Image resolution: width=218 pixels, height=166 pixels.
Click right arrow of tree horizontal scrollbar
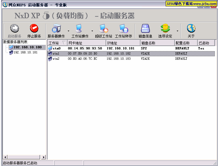point(44,157)
